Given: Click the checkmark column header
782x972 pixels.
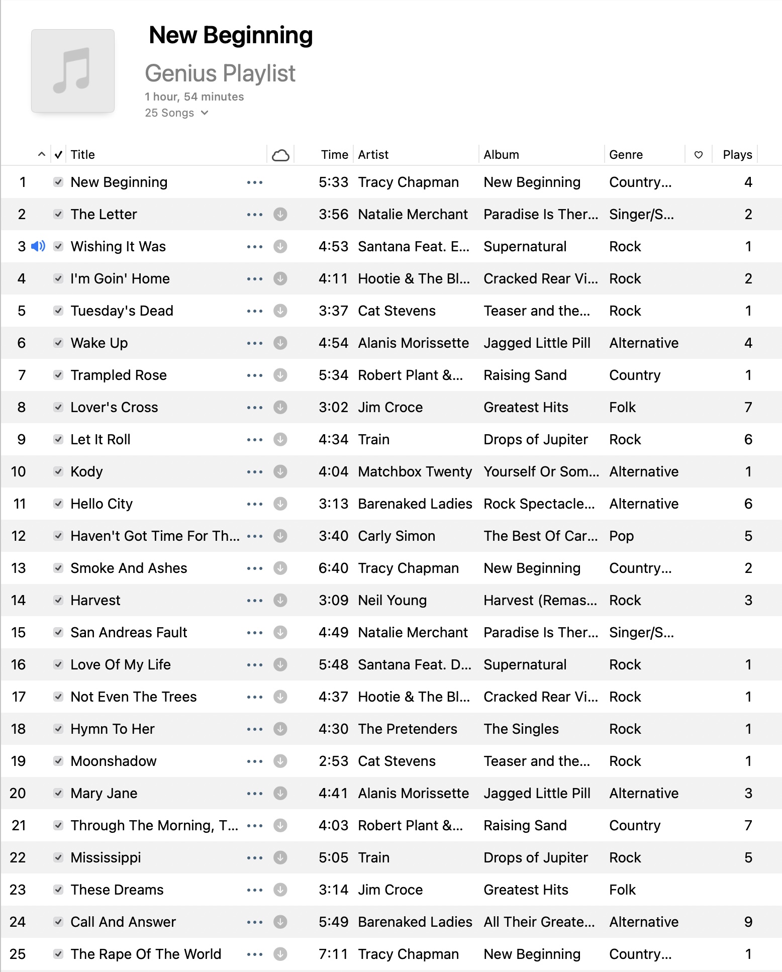Looking at the screenshot, I should [58, 155].
